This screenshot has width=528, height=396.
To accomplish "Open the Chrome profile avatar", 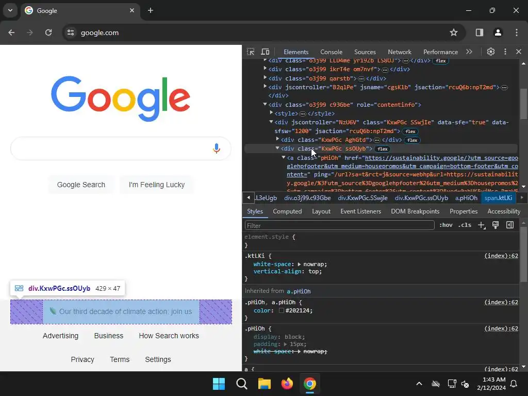I will pyautogui.click(x=498, y=32).
